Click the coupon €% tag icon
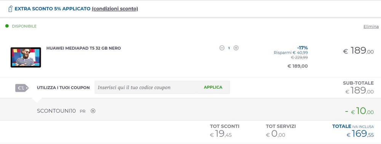 point(22,88)
